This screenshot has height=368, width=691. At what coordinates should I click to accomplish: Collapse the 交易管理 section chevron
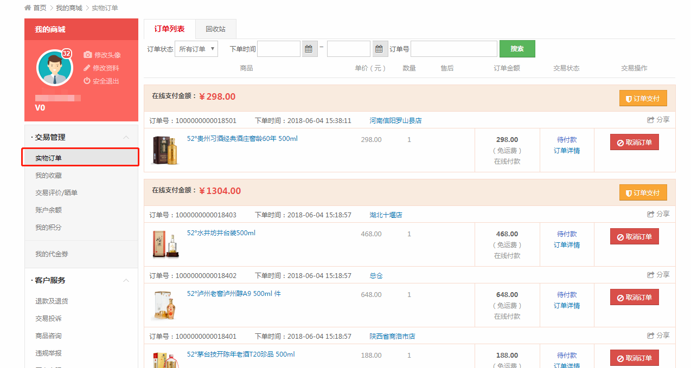pyautogui.click(x=126, y=137)
